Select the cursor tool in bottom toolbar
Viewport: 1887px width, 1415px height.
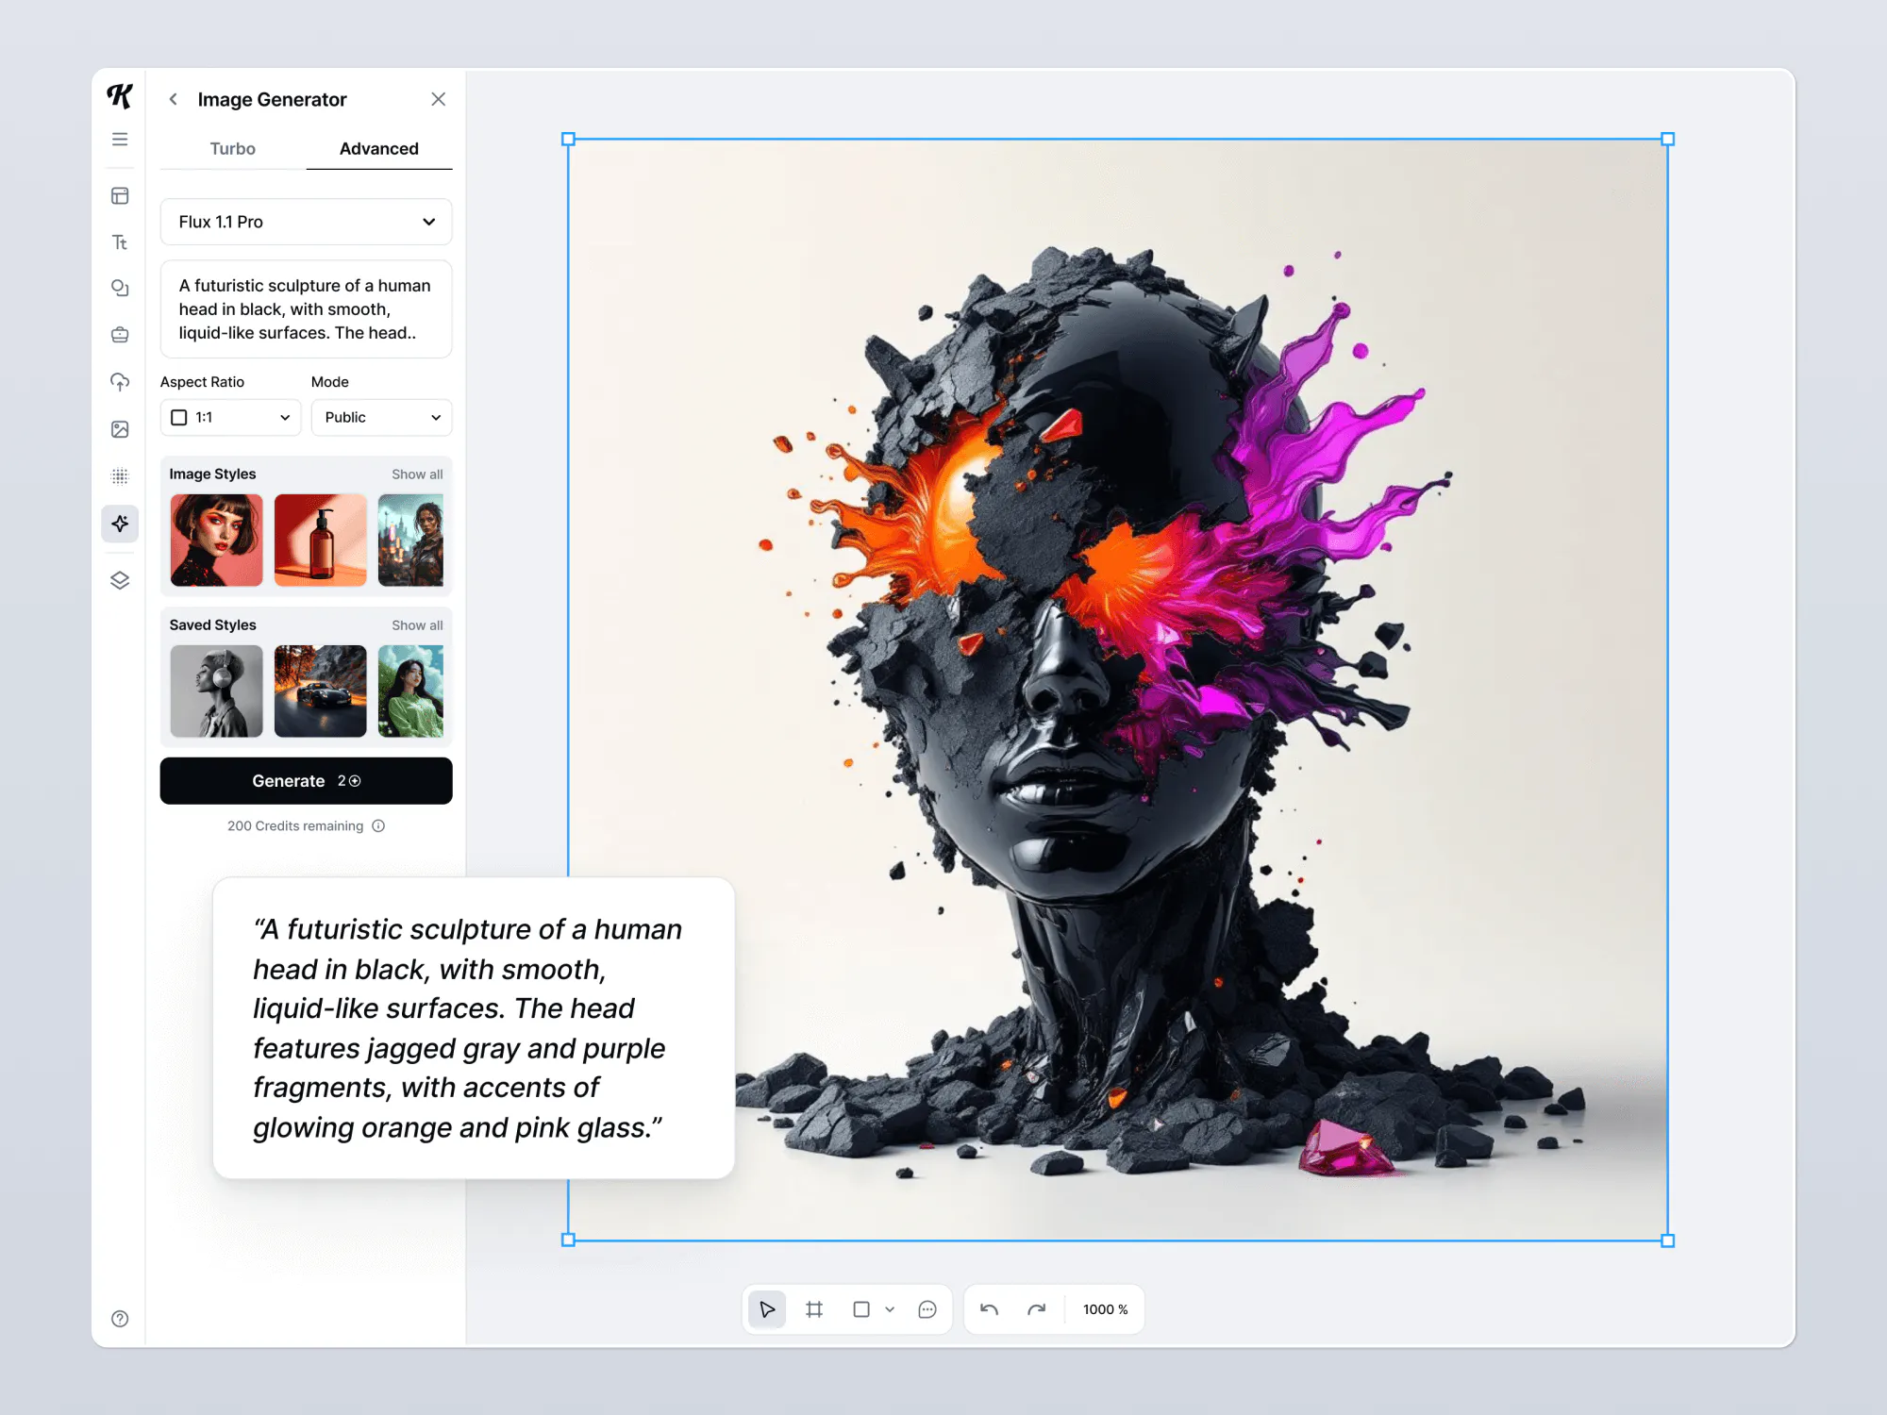tap(766, 1309)
